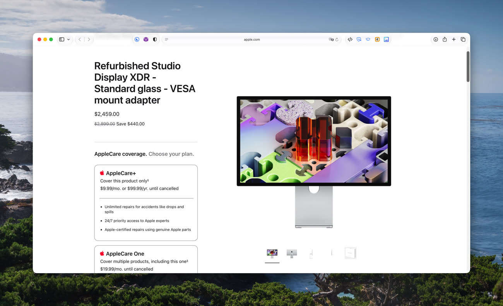This screenshot has width=503, height=306.
Task: Open the orange square extension
Action: [377, 40]
